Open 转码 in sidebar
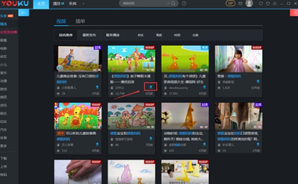This screenshot has height=184, width=298. click(x=4, y=175)
